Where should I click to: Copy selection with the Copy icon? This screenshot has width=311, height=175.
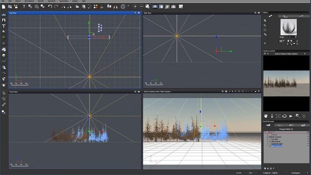(x=30, y=6)
